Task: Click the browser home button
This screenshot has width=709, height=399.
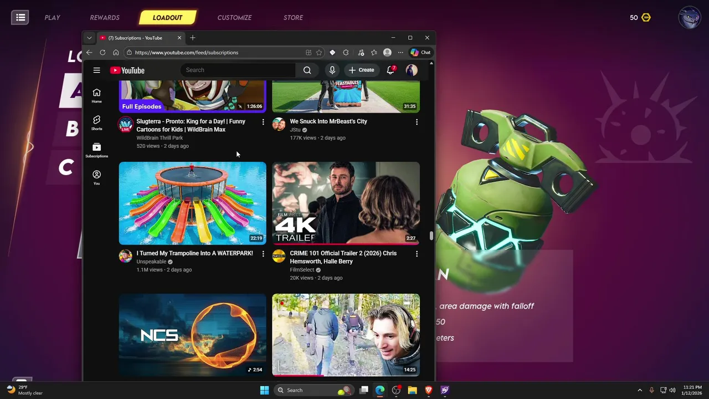Action: click(116, 53)
